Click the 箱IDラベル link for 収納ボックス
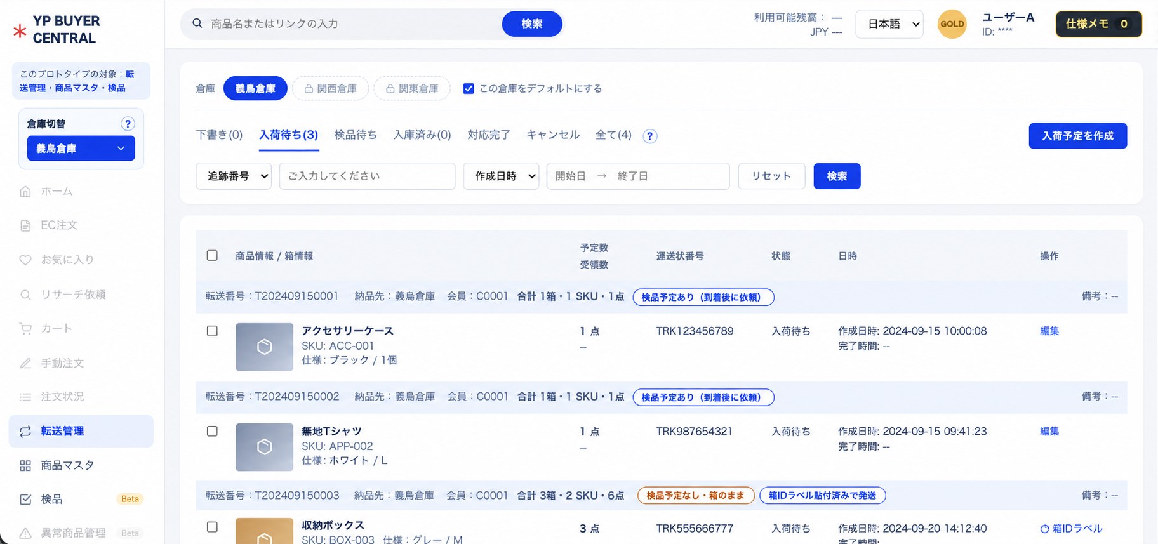The width and height of the screenshot is (1158, 544). [1071, 528]
